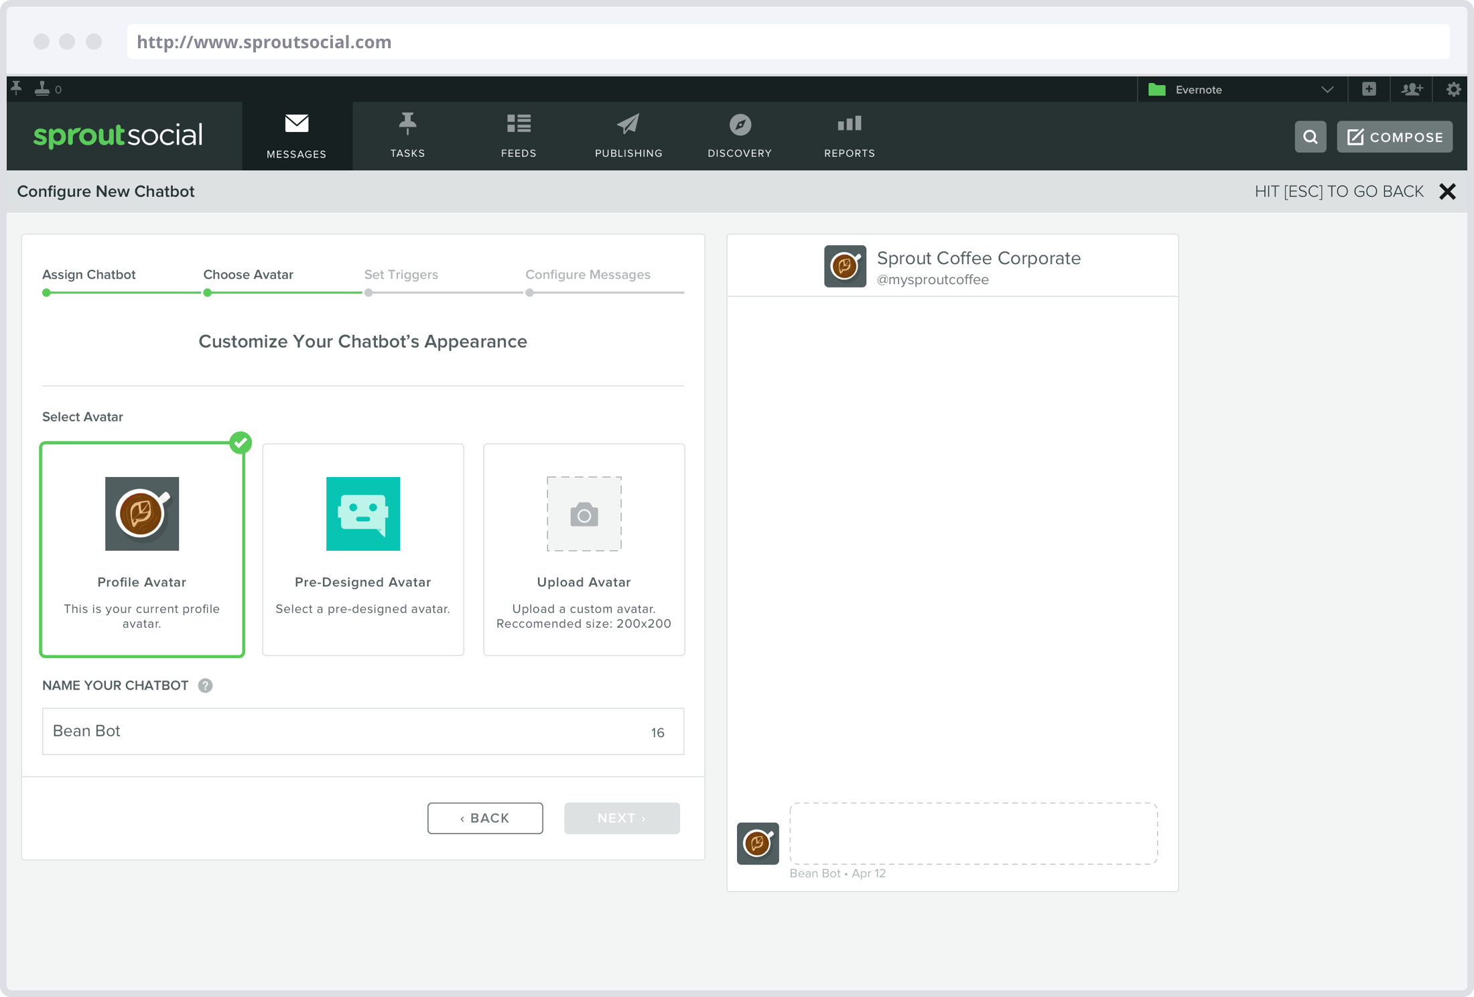The height and width of the screenshot is (997, 1474).
Task: Click the Tasks pushpin icon
Action: [x=407, y=124]
